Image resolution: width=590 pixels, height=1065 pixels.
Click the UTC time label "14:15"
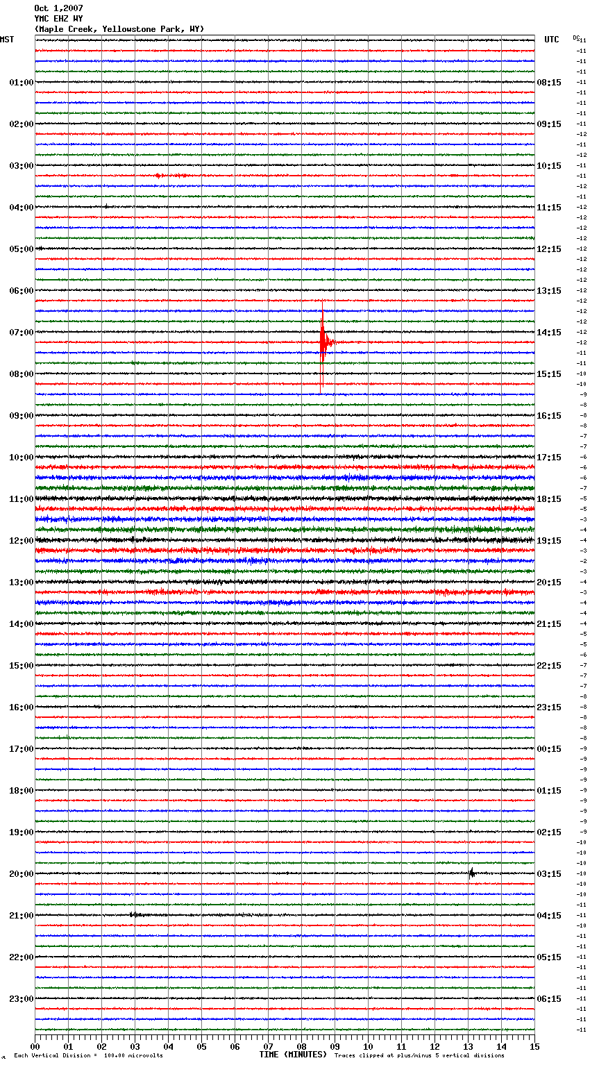pos(549,333)
